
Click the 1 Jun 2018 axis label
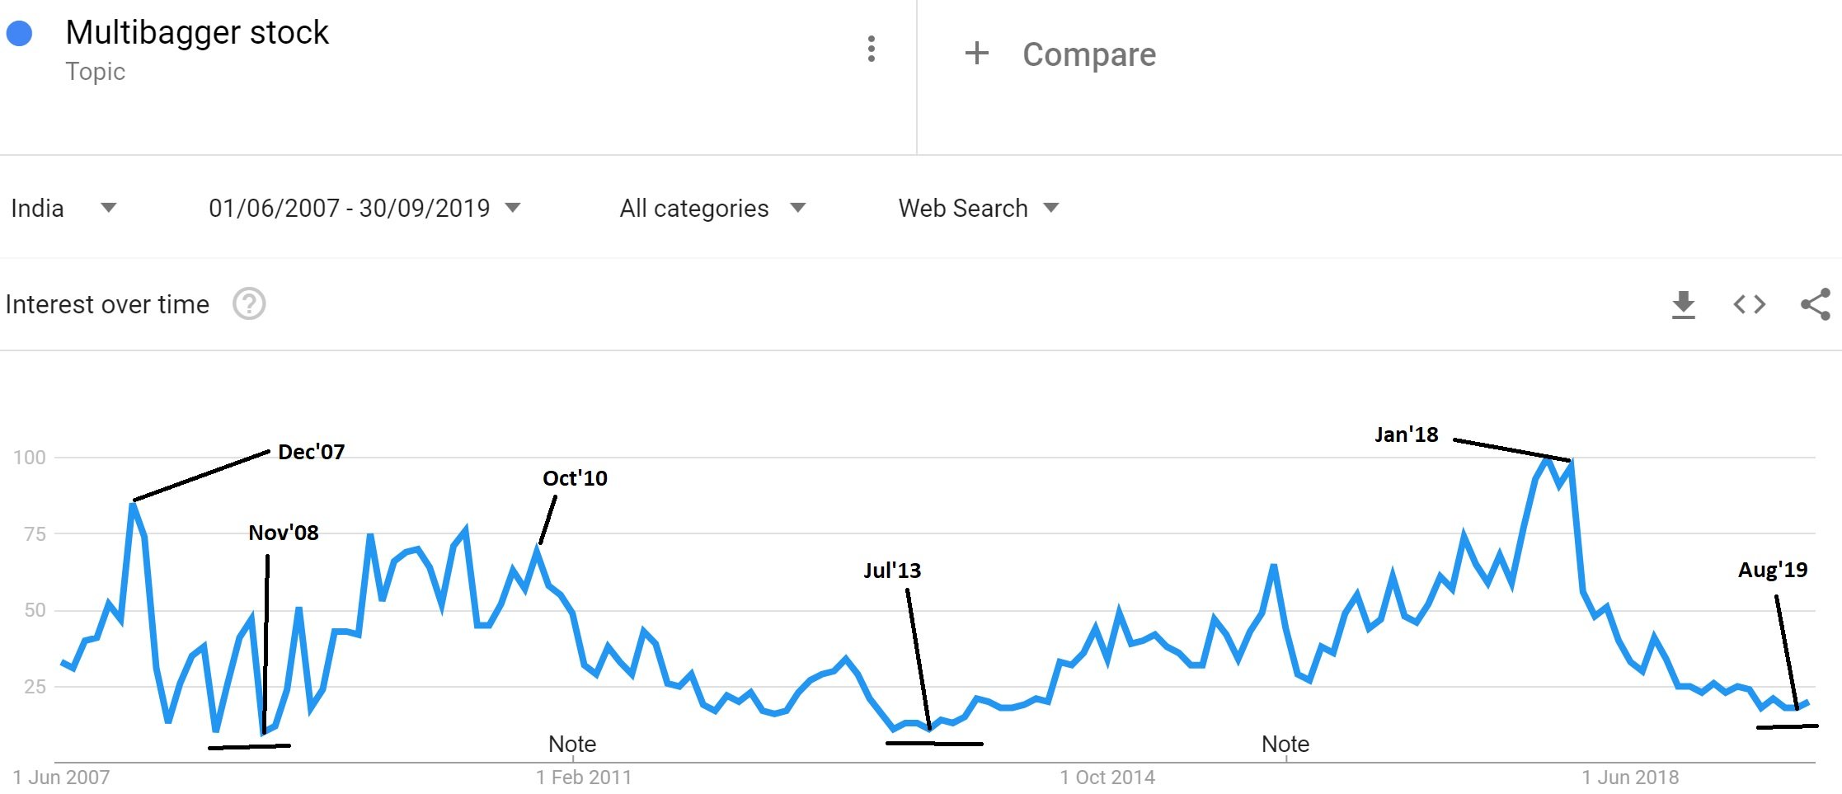1629,777
